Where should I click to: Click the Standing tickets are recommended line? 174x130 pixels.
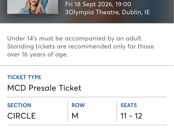[x=81, y=47]
